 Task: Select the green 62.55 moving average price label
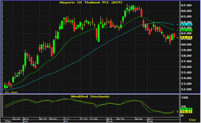[x=186, y=30]
